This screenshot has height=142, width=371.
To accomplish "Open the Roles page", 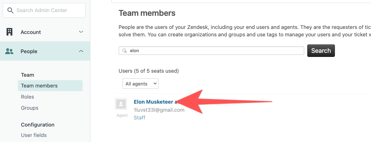I will click(x=27, y=97).
